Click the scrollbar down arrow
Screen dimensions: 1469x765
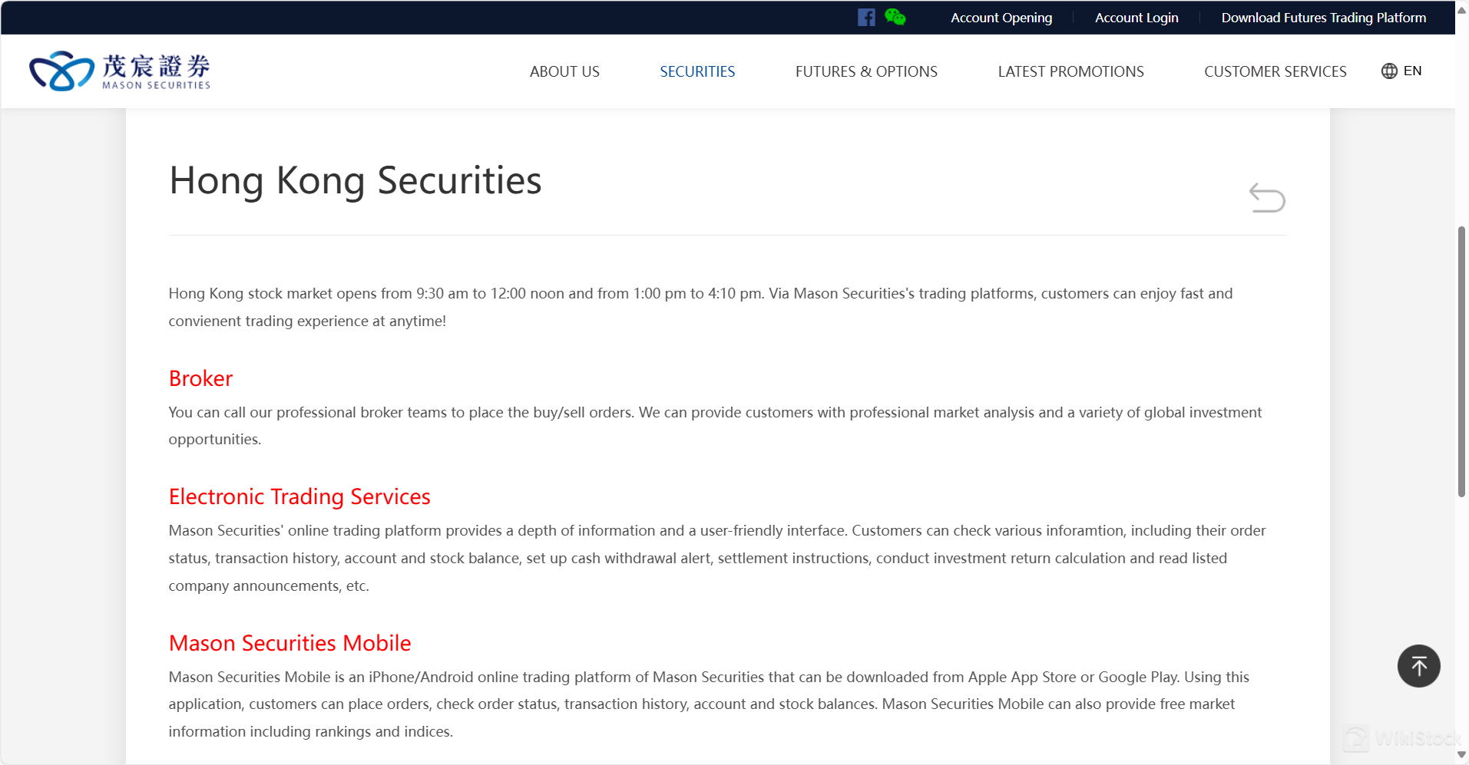pyautogui.click(x=1461, y=755)
